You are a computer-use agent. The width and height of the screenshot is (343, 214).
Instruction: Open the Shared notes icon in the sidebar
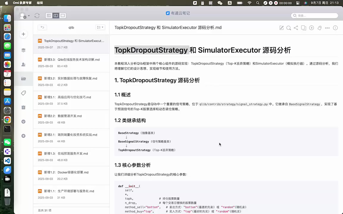click(x=24, y=64)
